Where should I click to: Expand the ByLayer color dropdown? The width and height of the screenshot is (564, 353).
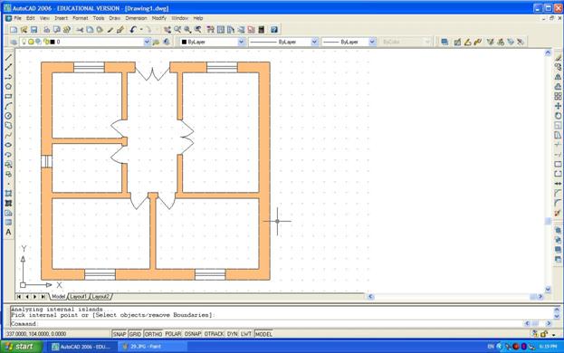212,42
